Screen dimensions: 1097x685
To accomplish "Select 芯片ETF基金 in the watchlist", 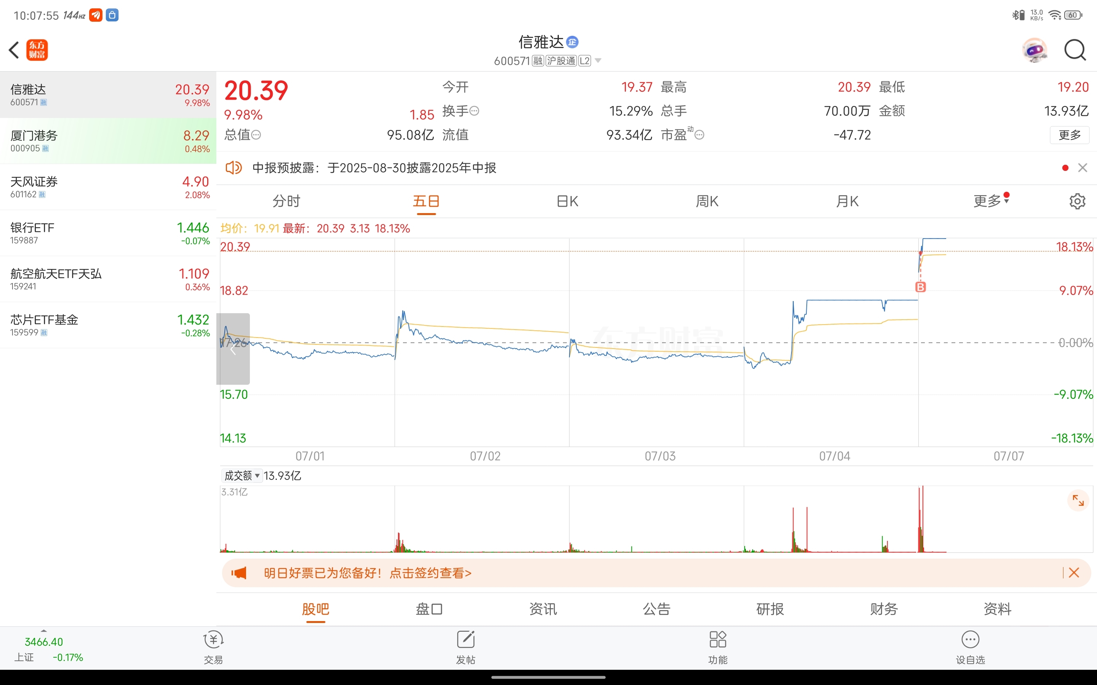I will (x=108, y=325).
